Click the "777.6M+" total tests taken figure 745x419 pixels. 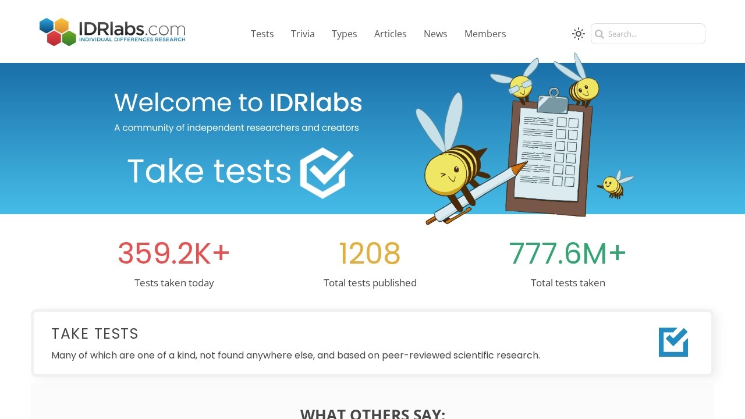[568, 254]
